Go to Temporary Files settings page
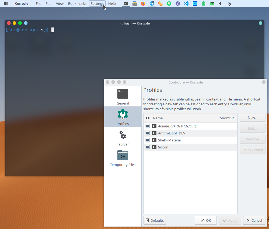 tap(123, 158)
